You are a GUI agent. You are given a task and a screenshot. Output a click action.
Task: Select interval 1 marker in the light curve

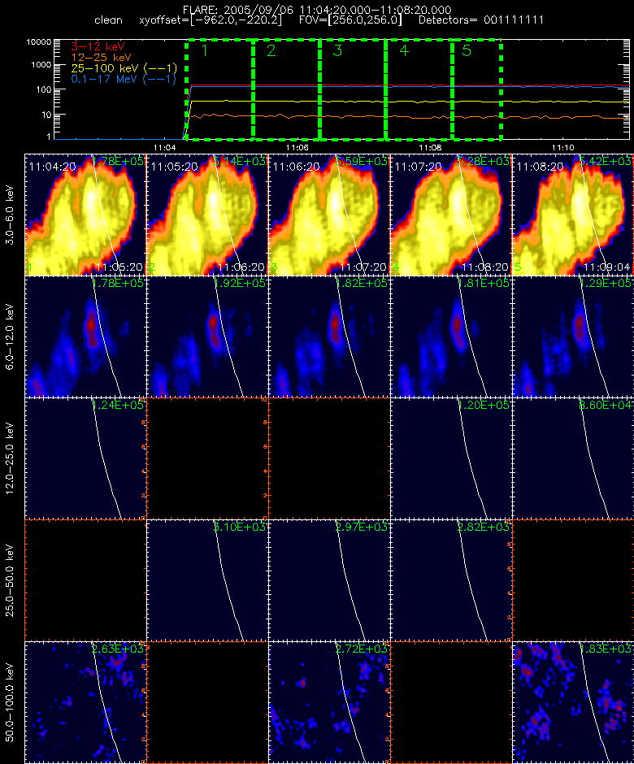click(205, 50)
